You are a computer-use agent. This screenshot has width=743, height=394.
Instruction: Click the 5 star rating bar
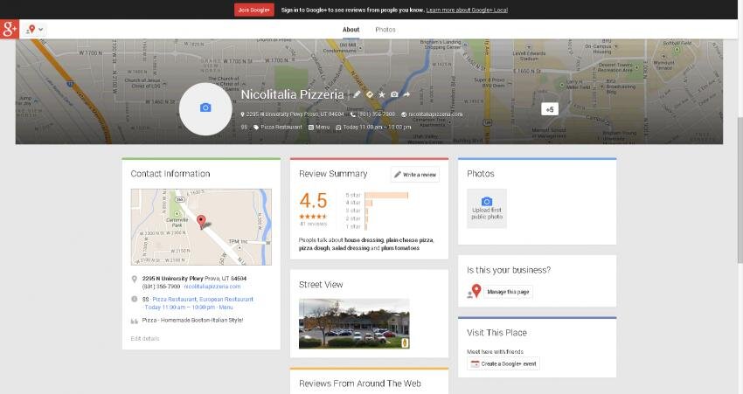(x=386, y=195)
